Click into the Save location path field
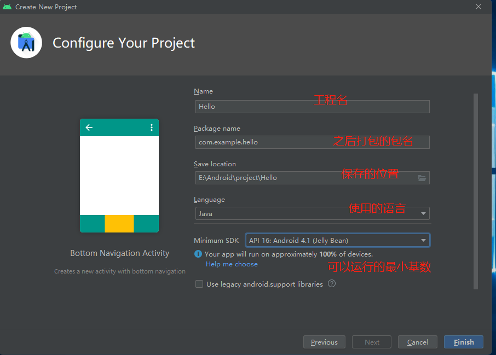 pyautogui.click(x=304, y=178)
